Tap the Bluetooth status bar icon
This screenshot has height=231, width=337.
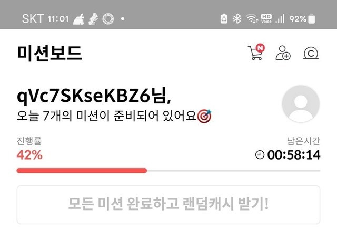[237, 19]
